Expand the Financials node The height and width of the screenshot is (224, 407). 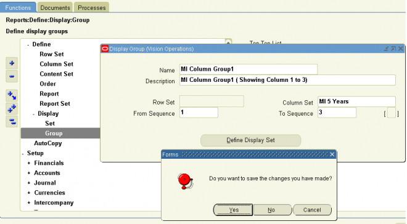(x=29, y=163)
